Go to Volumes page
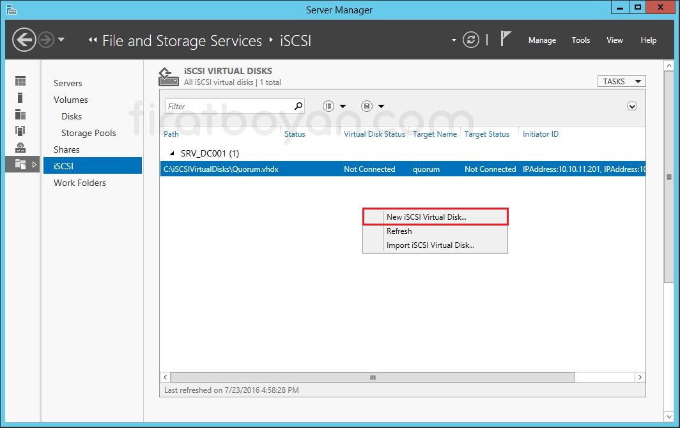Screen dimensions: 680x428 71,100
